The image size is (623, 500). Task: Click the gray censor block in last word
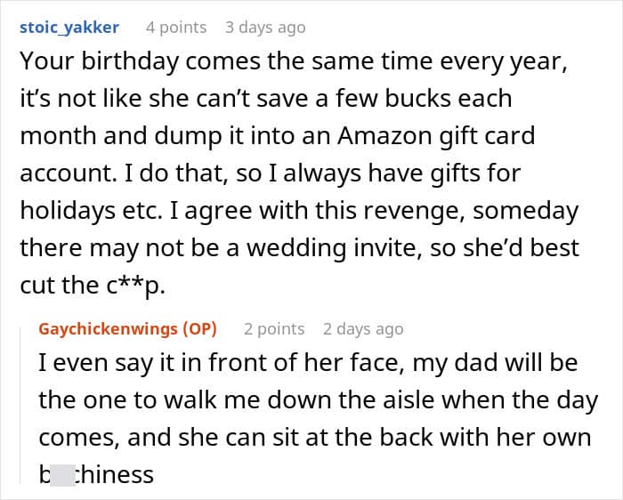62,475
